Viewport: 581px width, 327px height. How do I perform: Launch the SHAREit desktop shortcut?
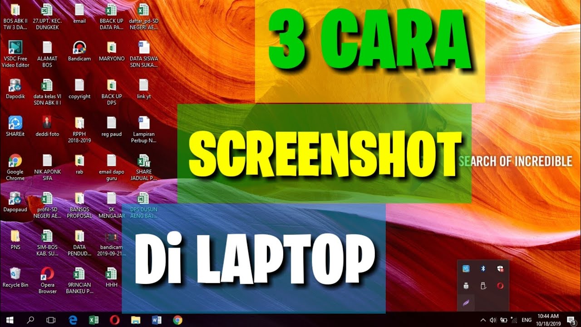coord(15,127)
